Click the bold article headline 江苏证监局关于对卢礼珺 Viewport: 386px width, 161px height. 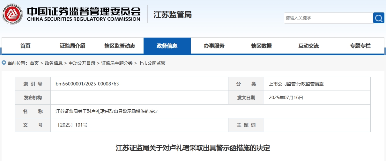coord(193,148)
